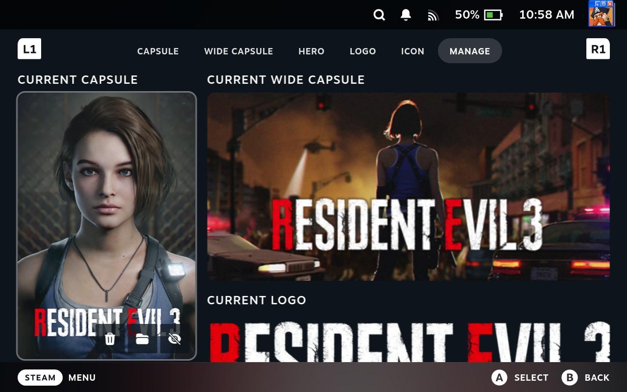Viewport: 627px width, 392px height.
Task: Click the Current Capsule heading
Action: tap(78, 80)
